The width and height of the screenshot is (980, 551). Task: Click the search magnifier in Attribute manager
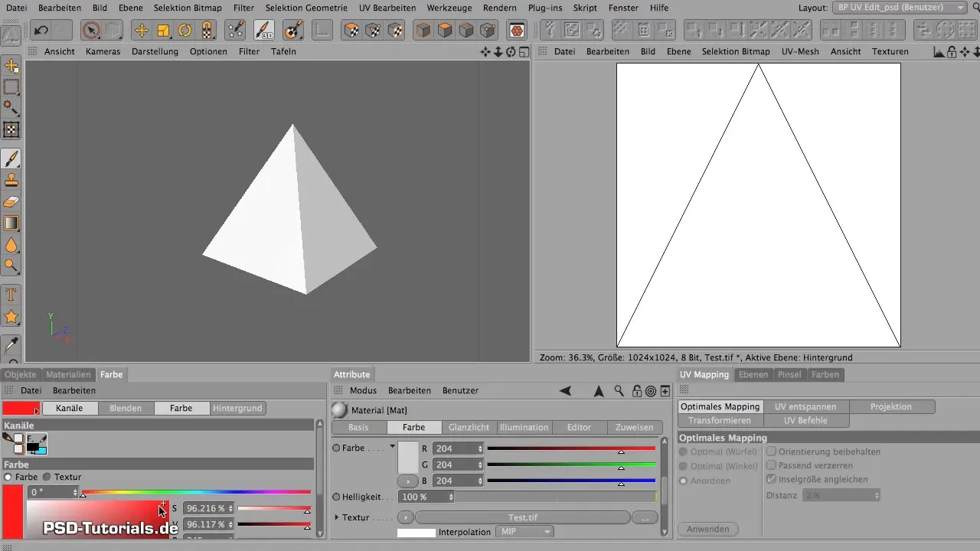(619, 390)
